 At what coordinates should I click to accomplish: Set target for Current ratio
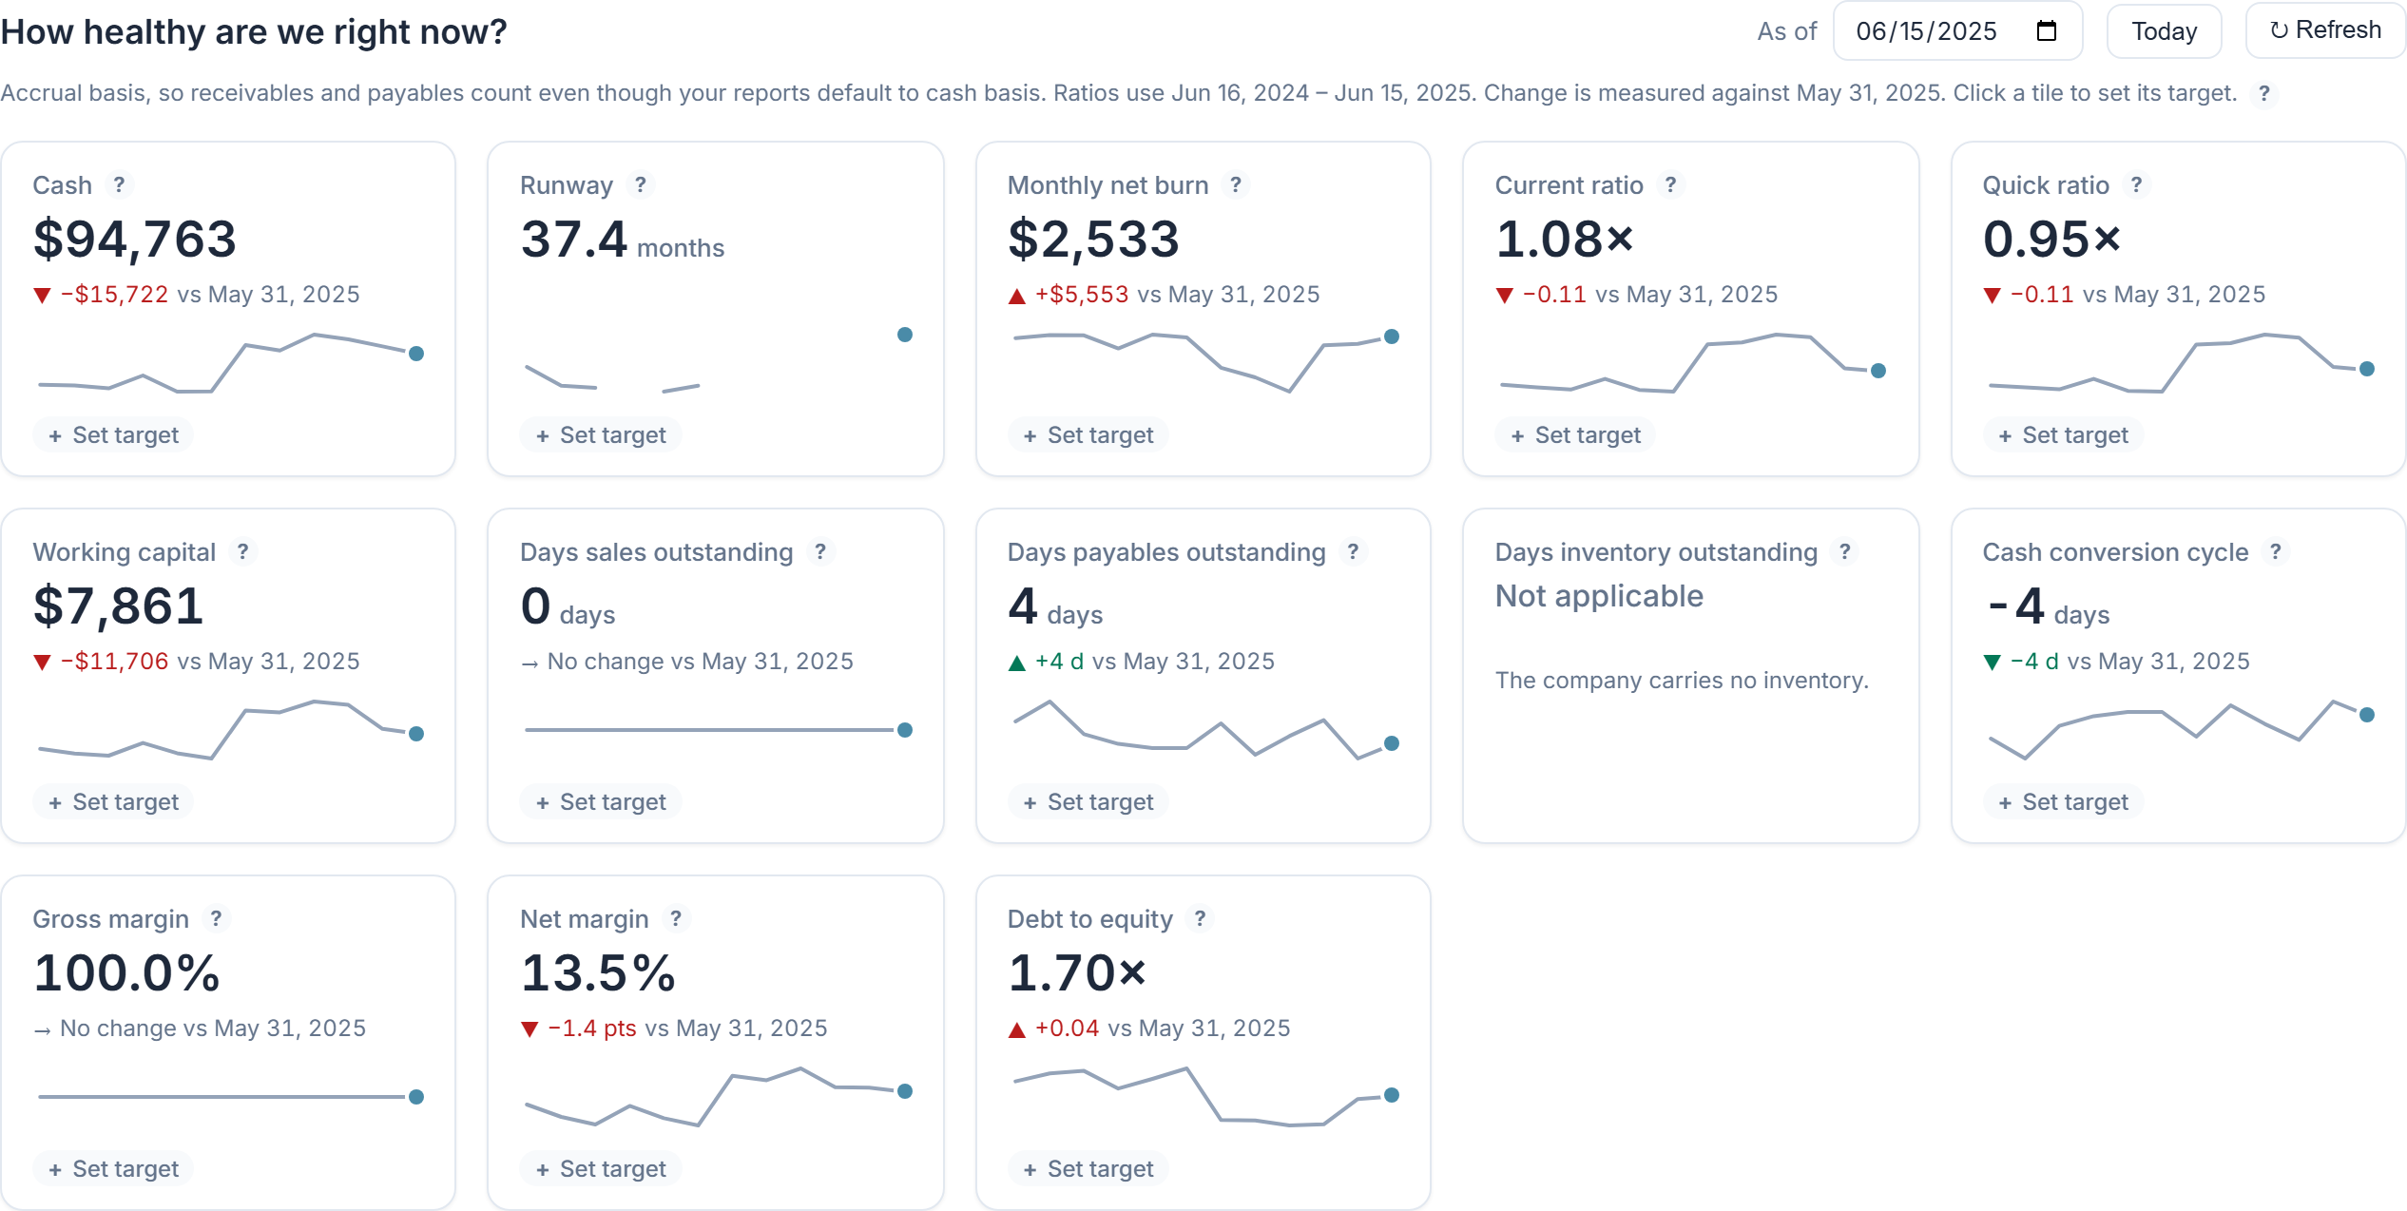pyautogui.click(x=1576, y=435)
